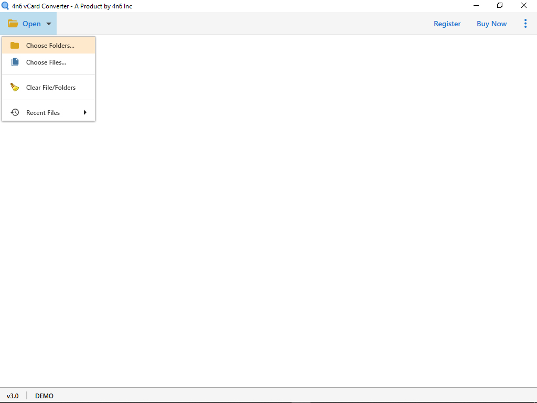Click the blue documents icon for Choose Files
Screen dimensions: 537x403
tap(15, 62)
